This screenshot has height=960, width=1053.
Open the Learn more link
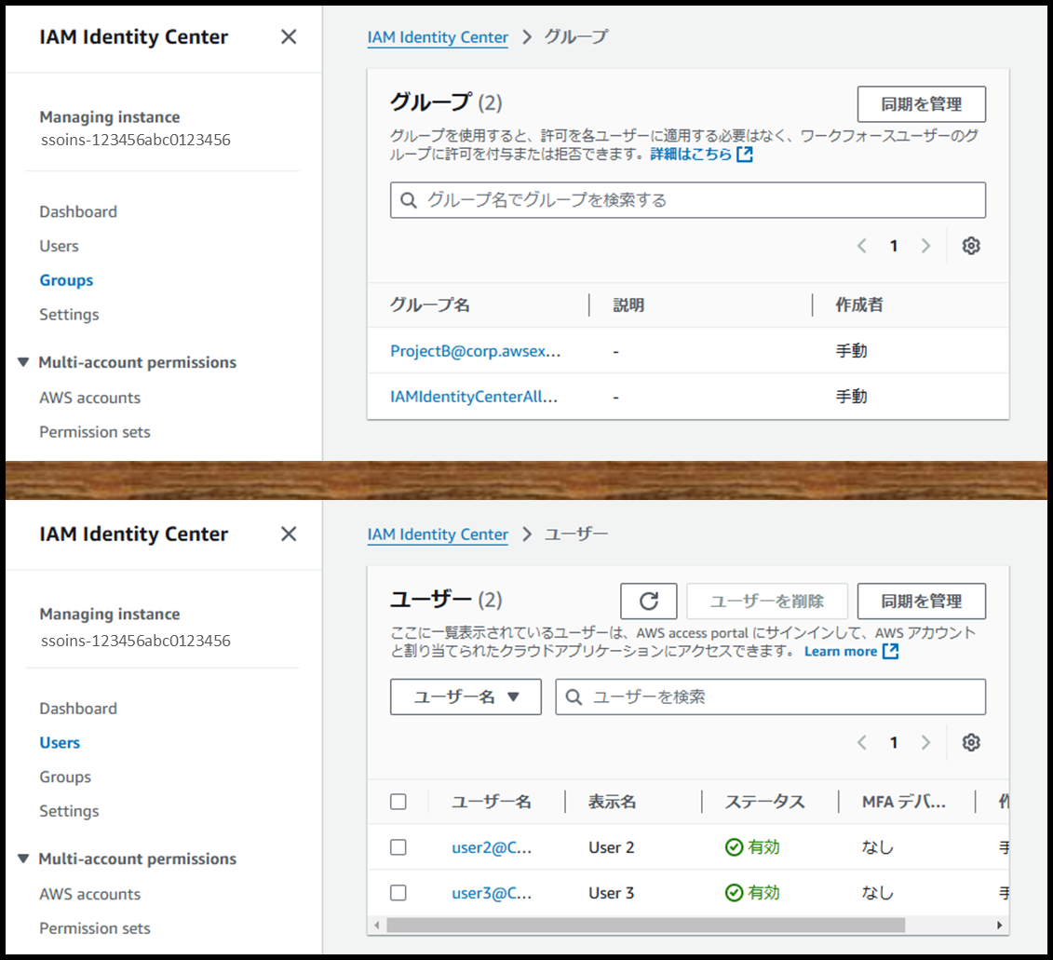841,651
